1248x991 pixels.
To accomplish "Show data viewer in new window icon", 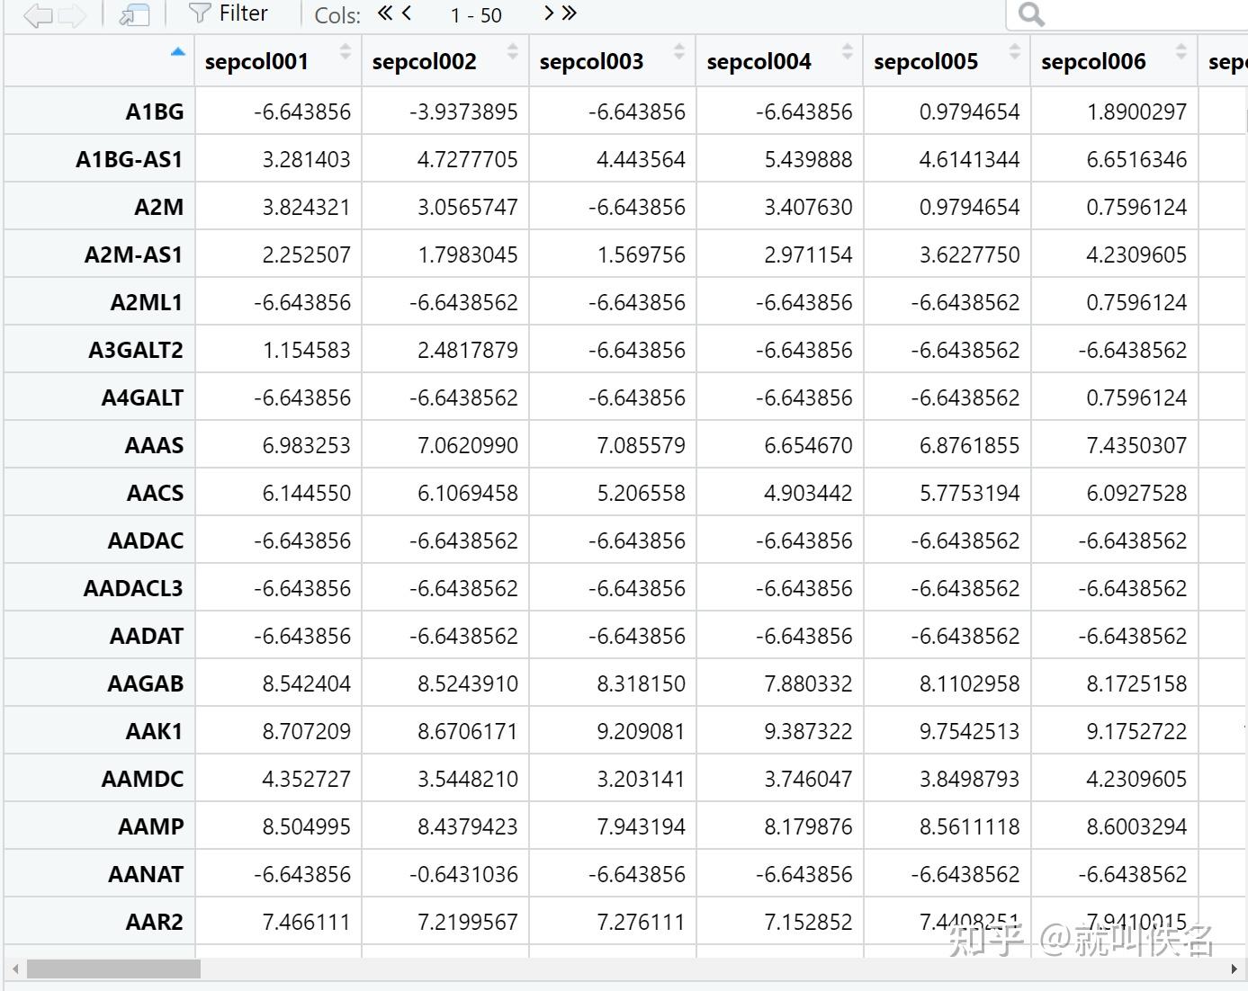I will [x=134, y=14].
